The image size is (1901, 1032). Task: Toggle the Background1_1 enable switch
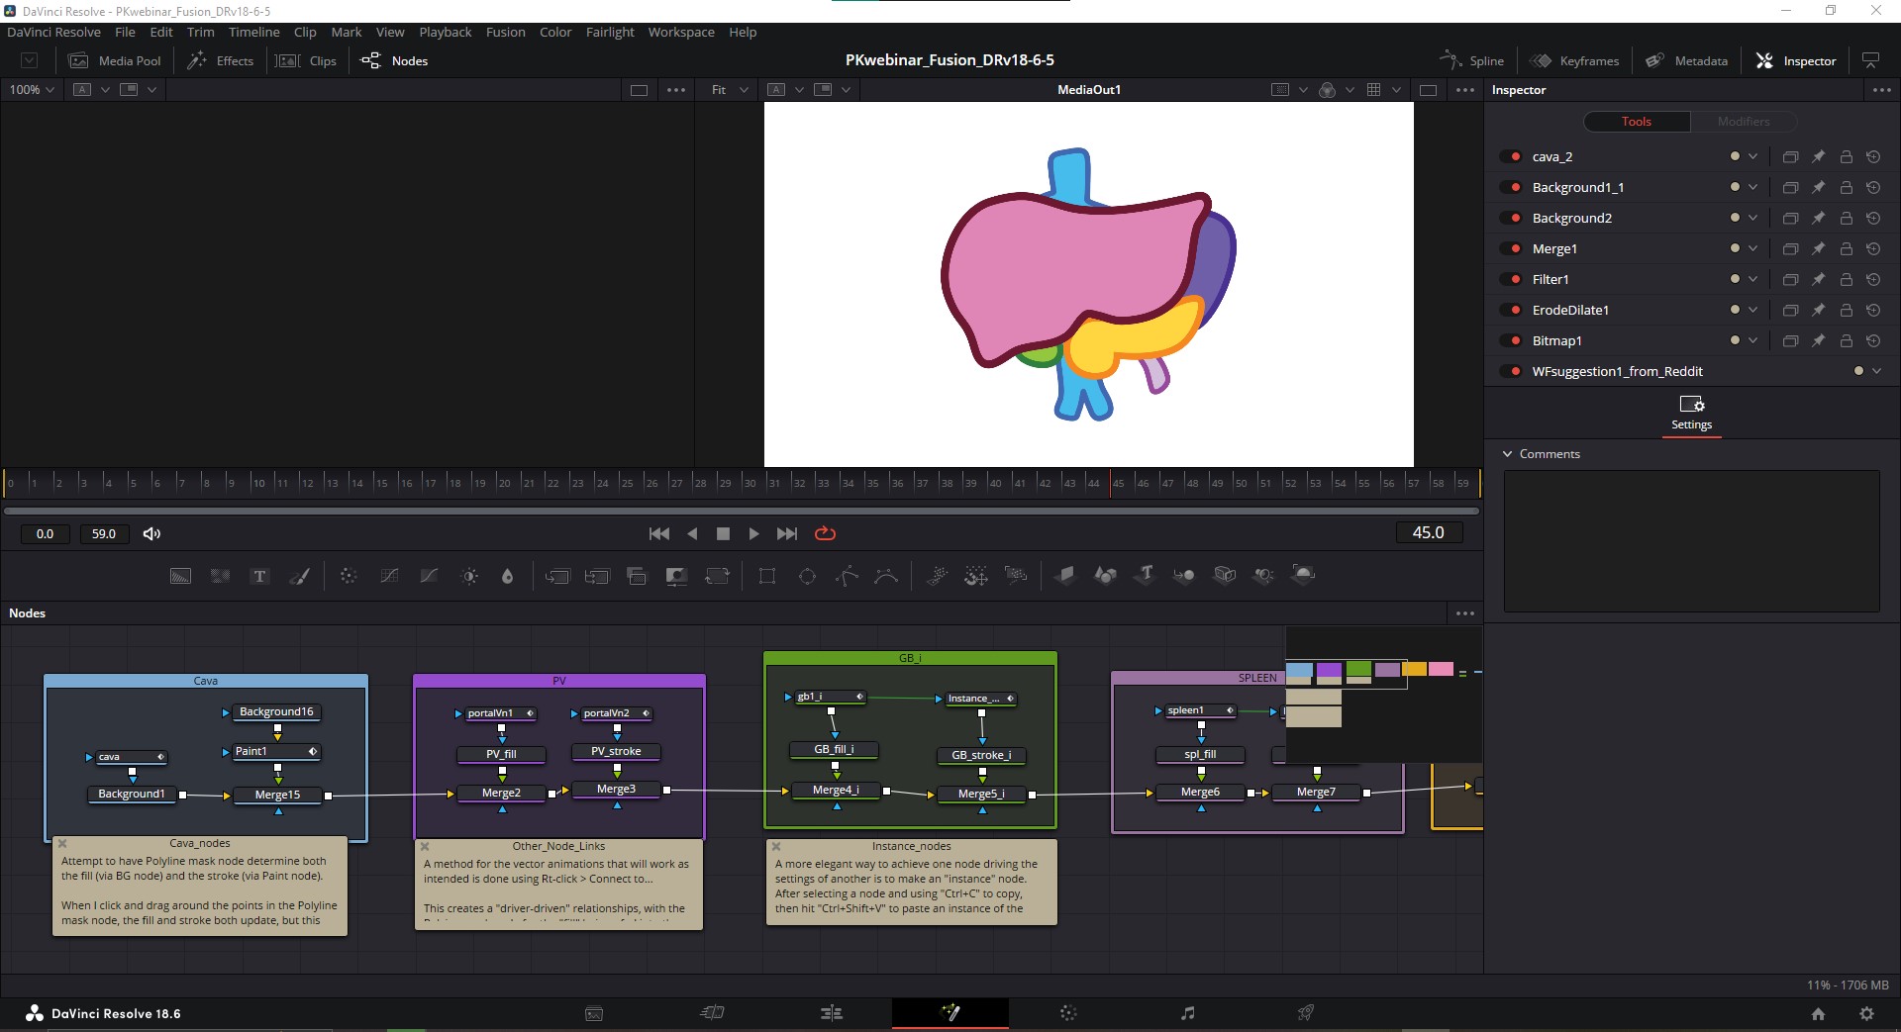click(1511, 187)
